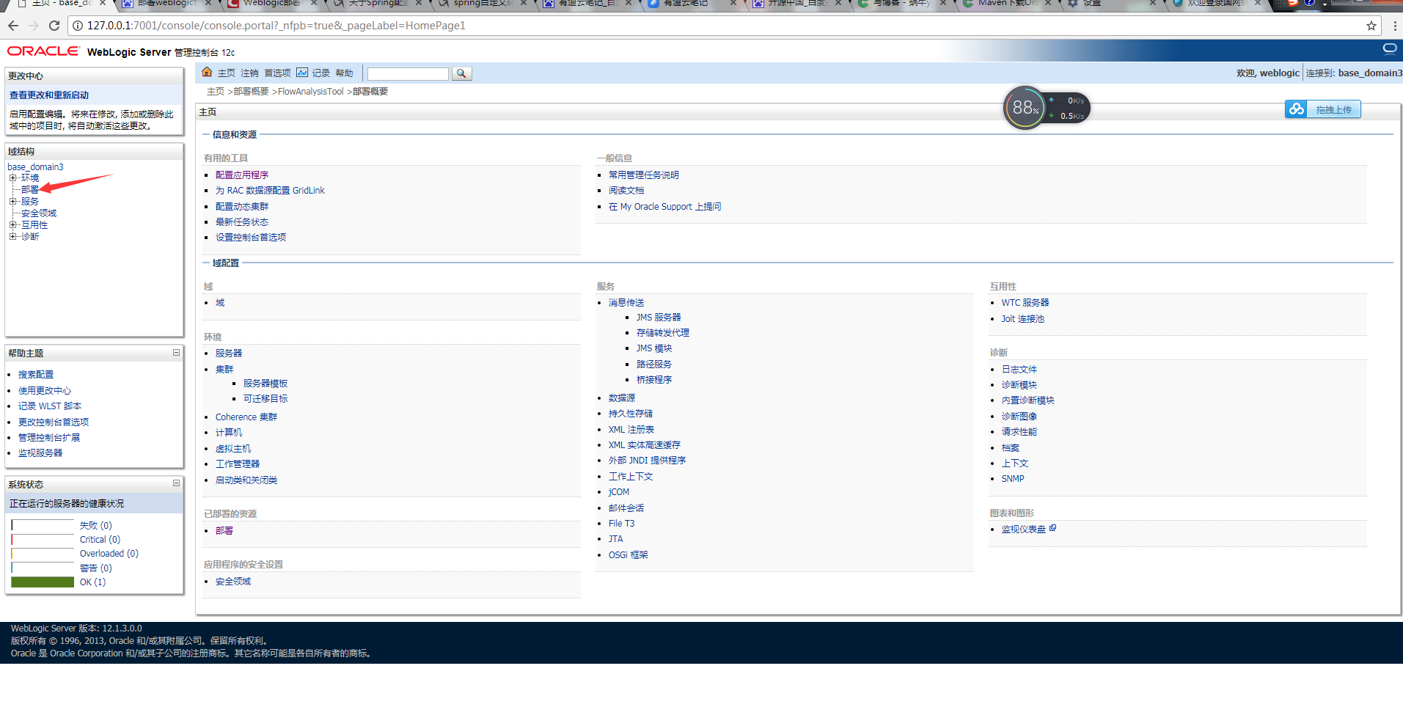
Task: Click the browser address bar
Action: 722,26
